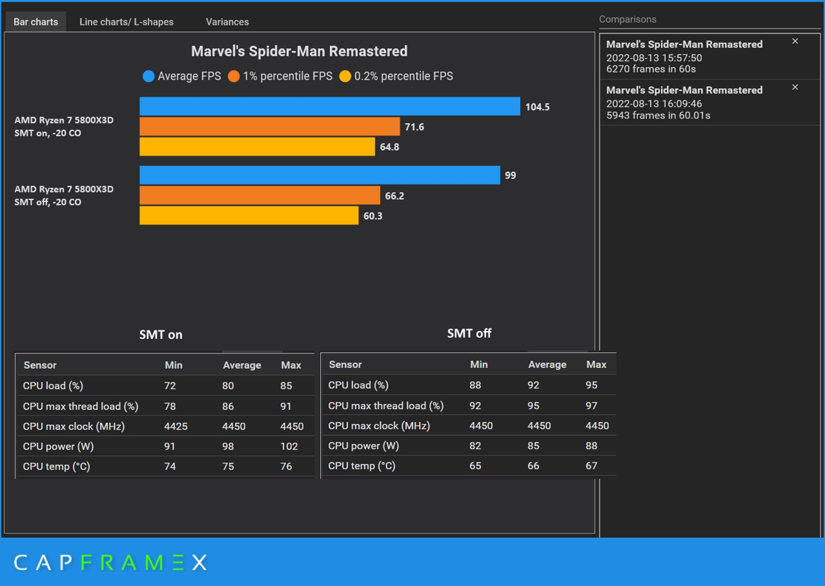Click the 104.5 average FPS blue bar

[x=330, y=107]
